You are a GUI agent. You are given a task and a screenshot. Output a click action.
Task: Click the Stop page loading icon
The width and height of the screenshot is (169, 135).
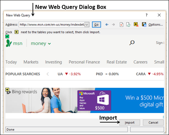coord(121,25)
